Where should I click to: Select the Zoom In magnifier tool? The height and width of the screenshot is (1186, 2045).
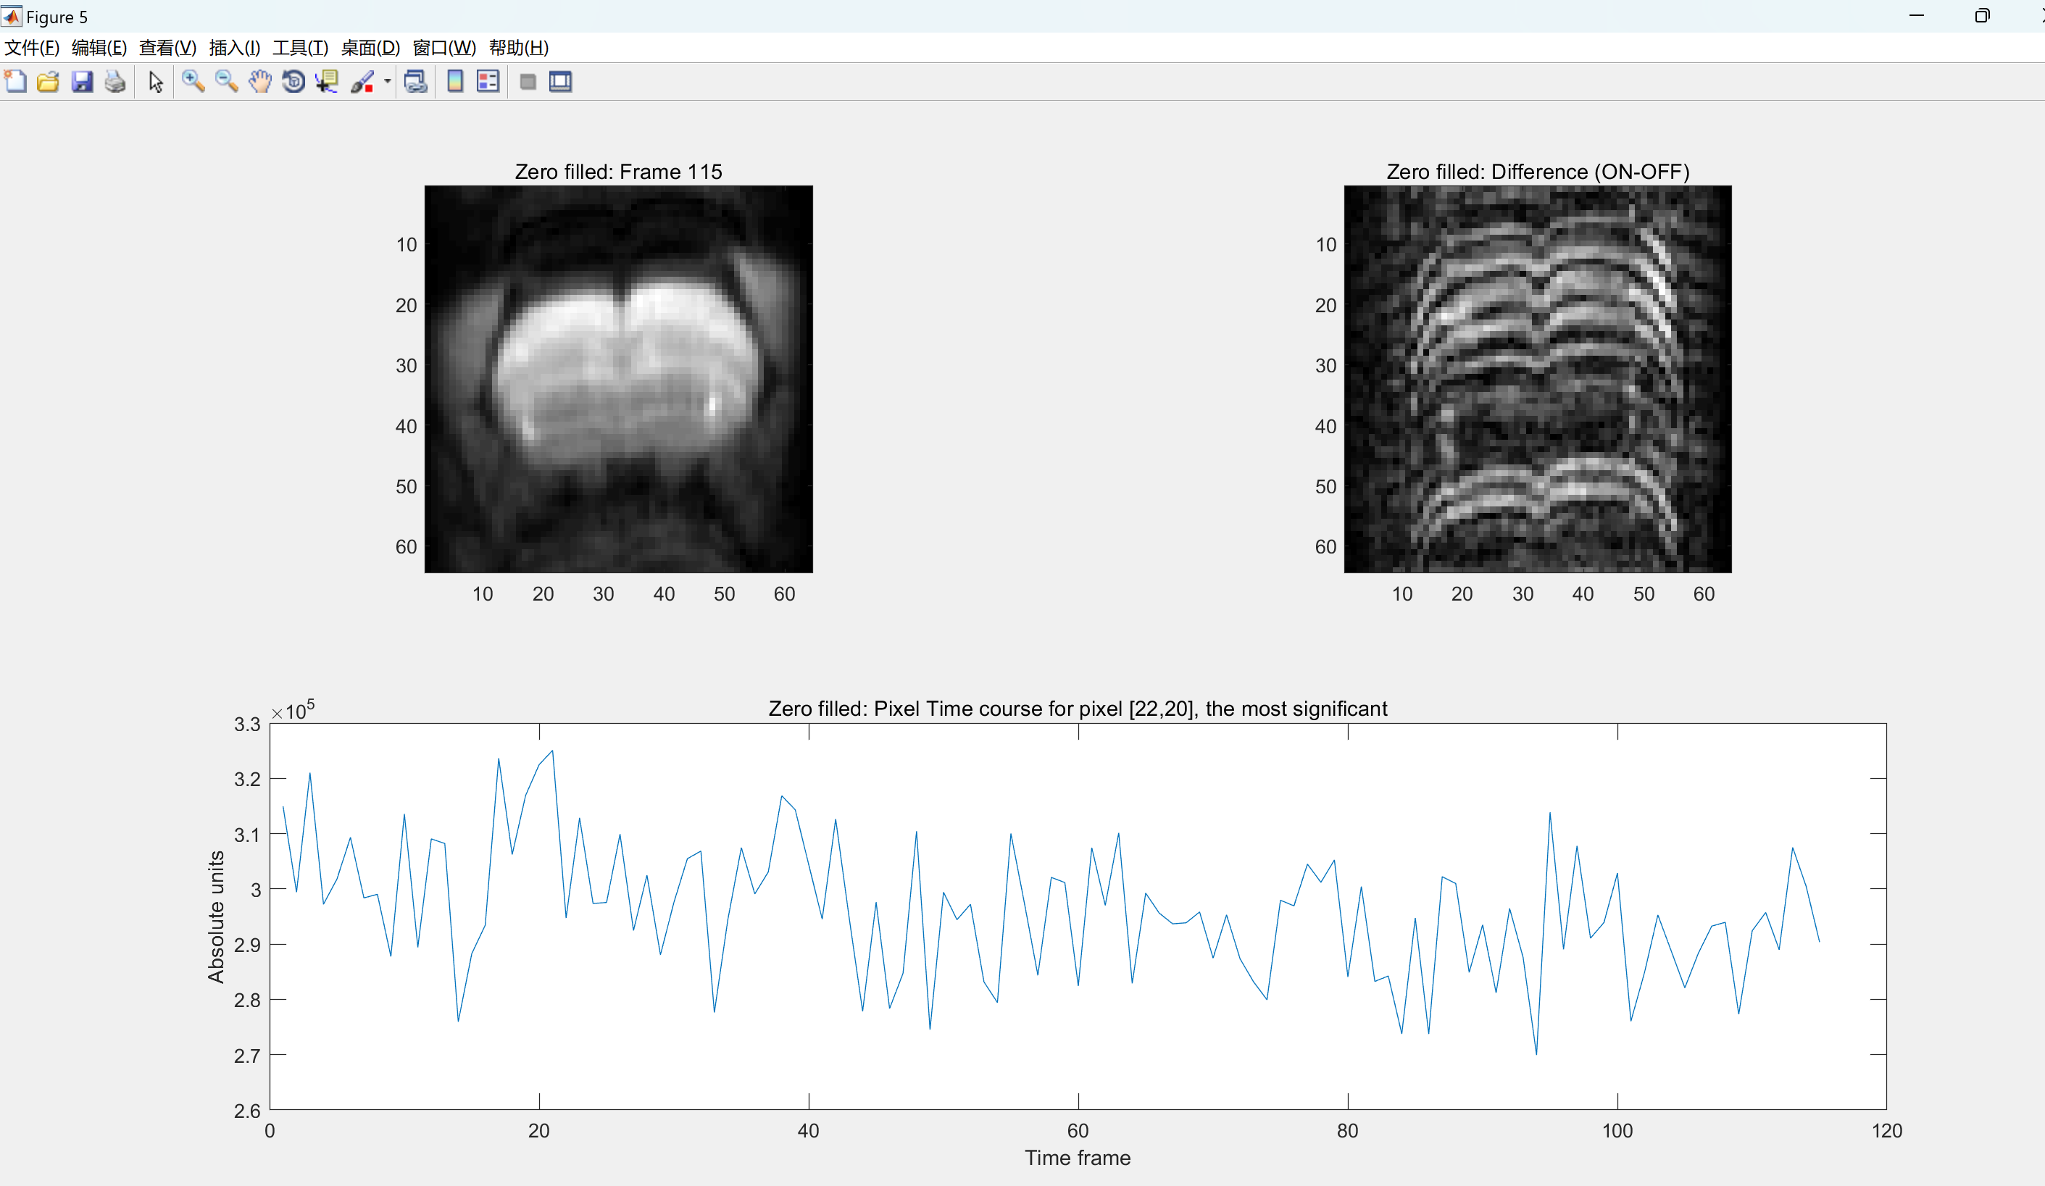[x=192, y=81]
